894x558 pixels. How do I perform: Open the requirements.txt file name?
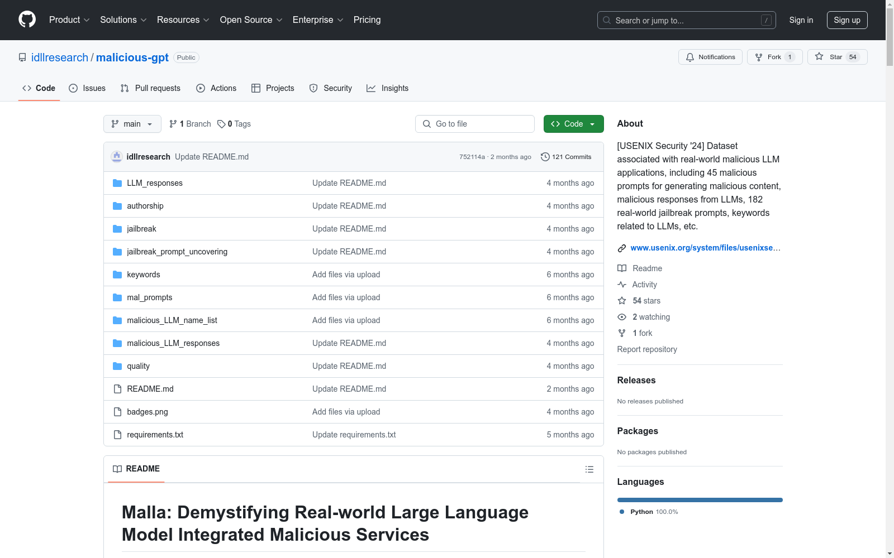[155, 435]
